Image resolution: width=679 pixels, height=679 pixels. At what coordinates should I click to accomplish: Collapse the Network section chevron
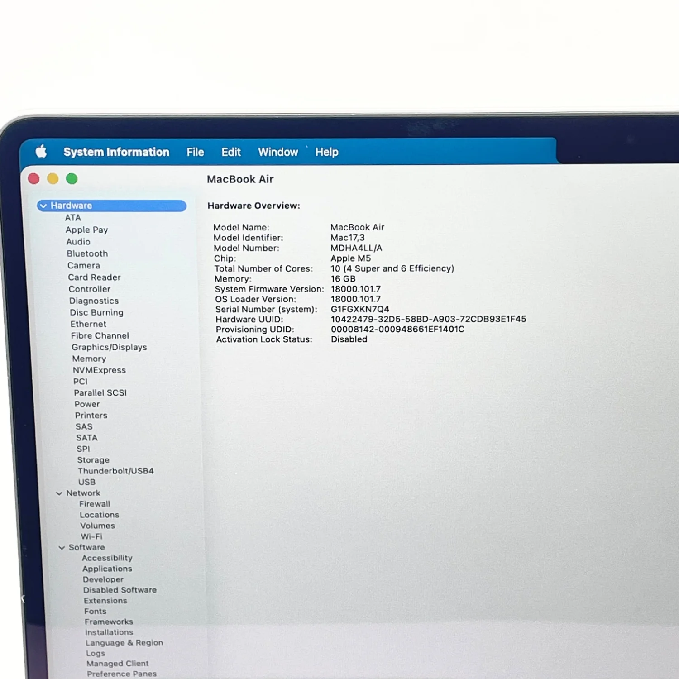coord(59,493)
